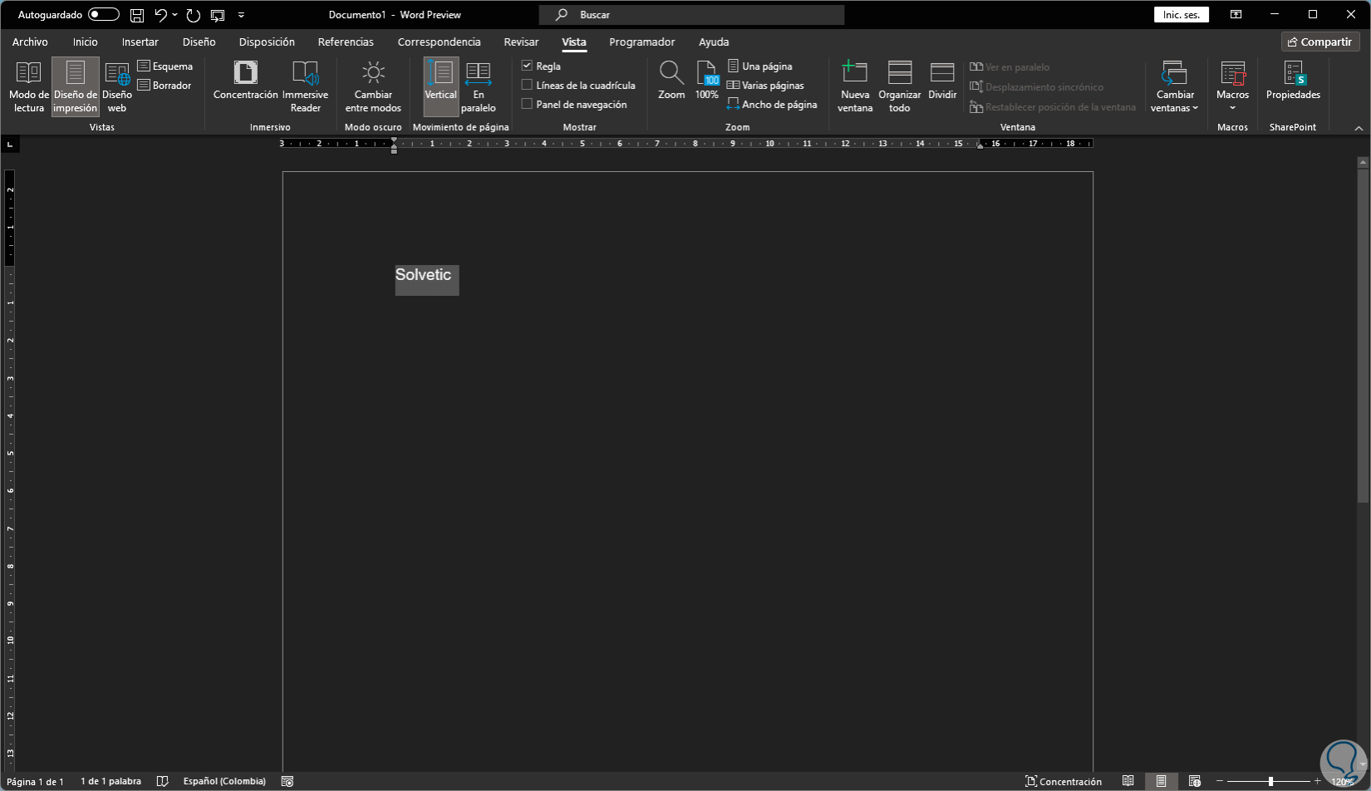Click Concentración in the status bar

coord(1064,781)
